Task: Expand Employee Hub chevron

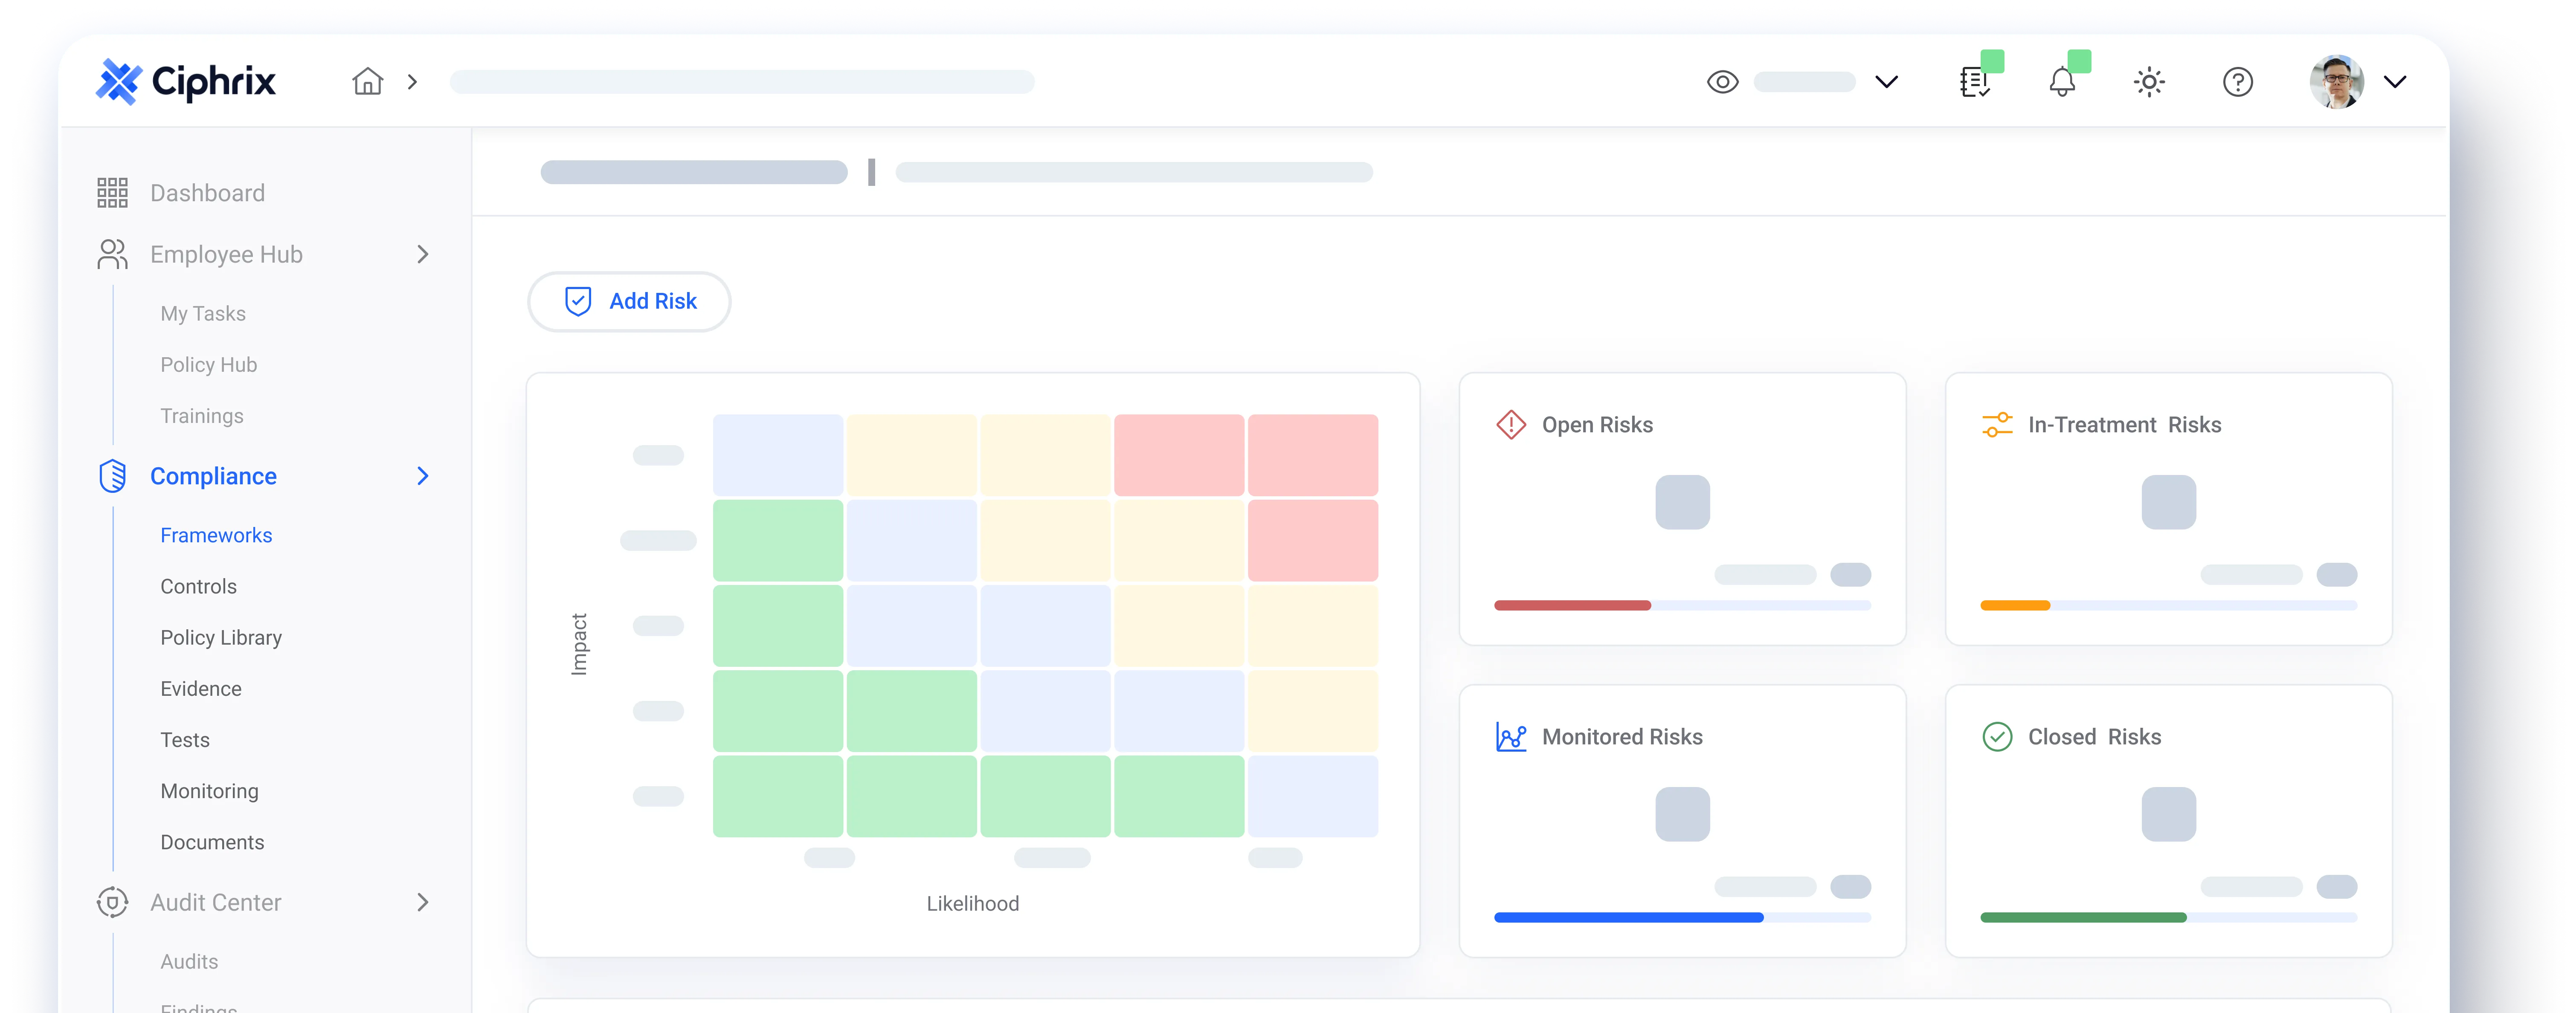Action: click(423, 254)
